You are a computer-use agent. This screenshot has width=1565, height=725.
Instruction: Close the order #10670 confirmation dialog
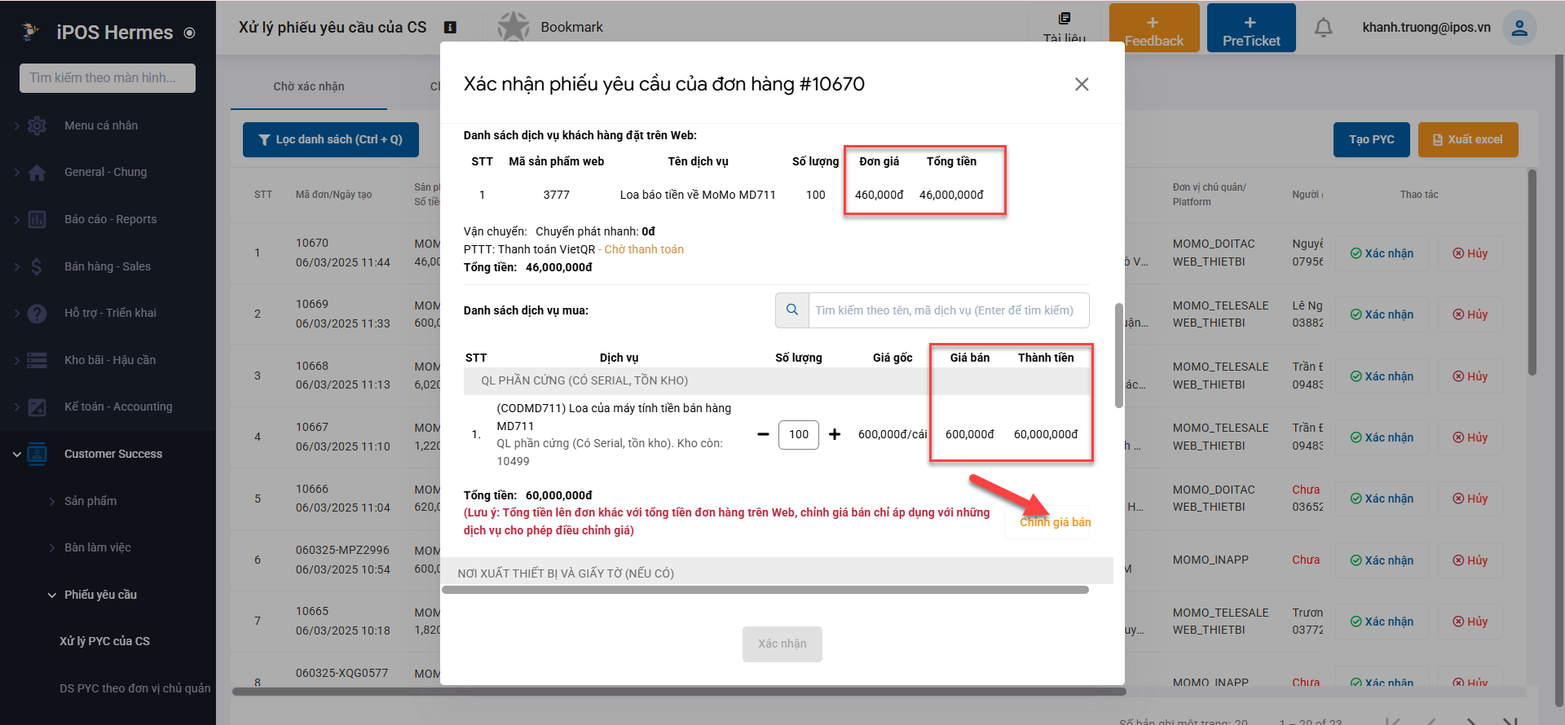(x=1082, y=85)
